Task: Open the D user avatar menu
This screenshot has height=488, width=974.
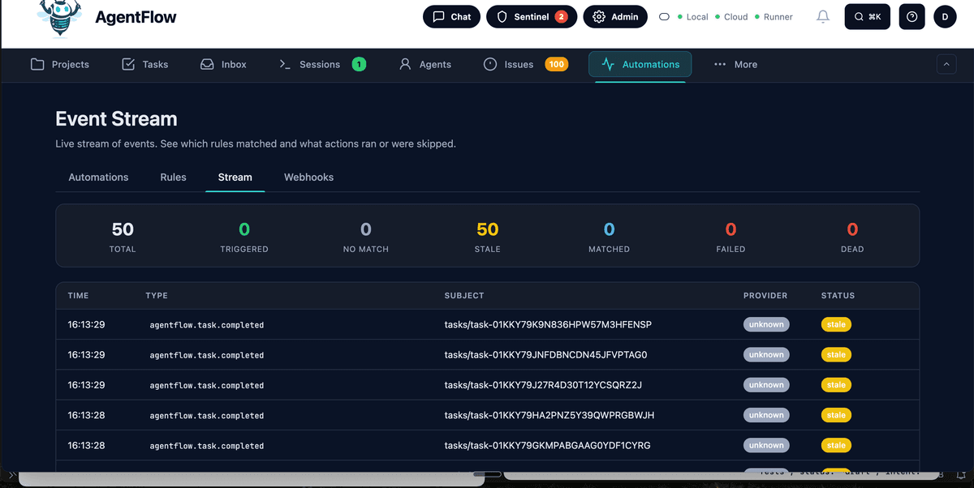Action: [945, 16]
